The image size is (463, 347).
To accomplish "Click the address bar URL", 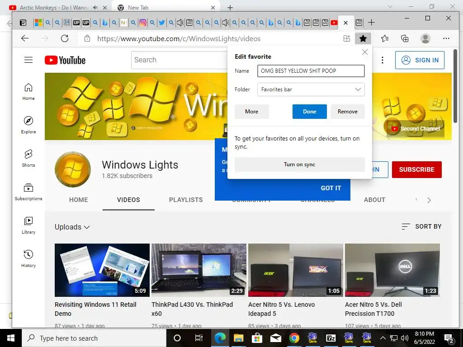I will pyautogui.click(x=179, y=39).
